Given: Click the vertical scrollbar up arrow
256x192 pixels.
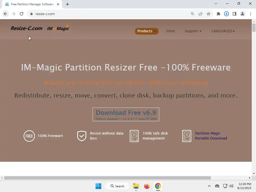Looking at the screenshot, I should point(254,21).
